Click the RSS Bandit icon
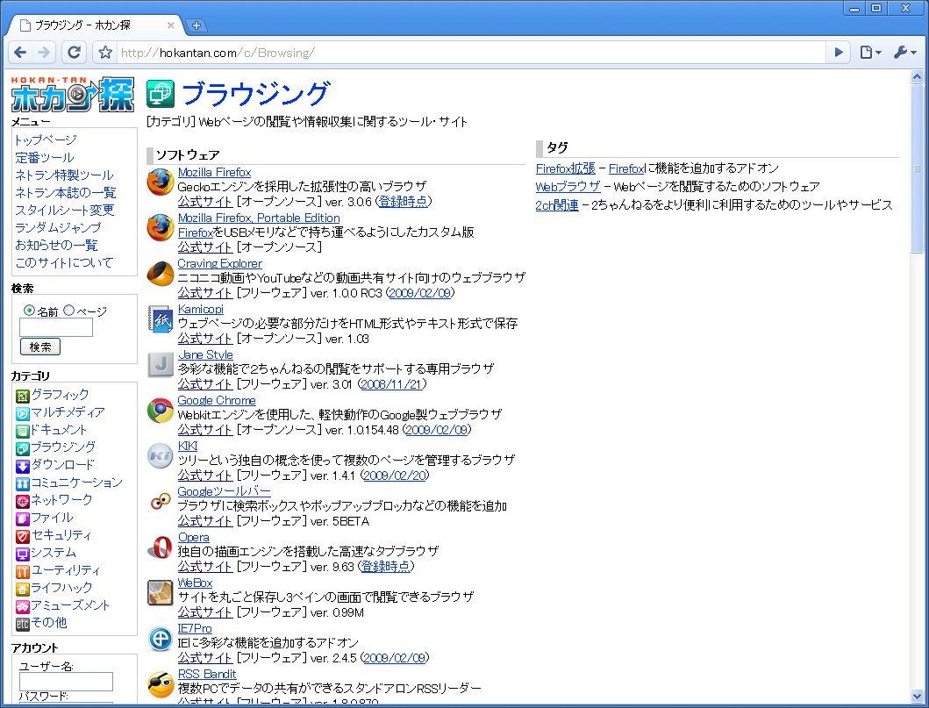This screenshot has width=929, height=708. tap(160, 684)
